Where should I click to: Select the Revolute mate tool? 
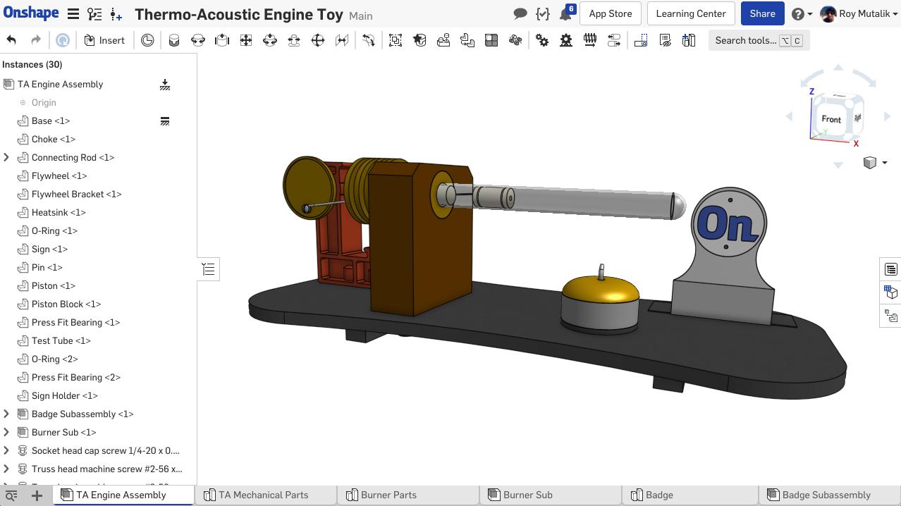198,40
